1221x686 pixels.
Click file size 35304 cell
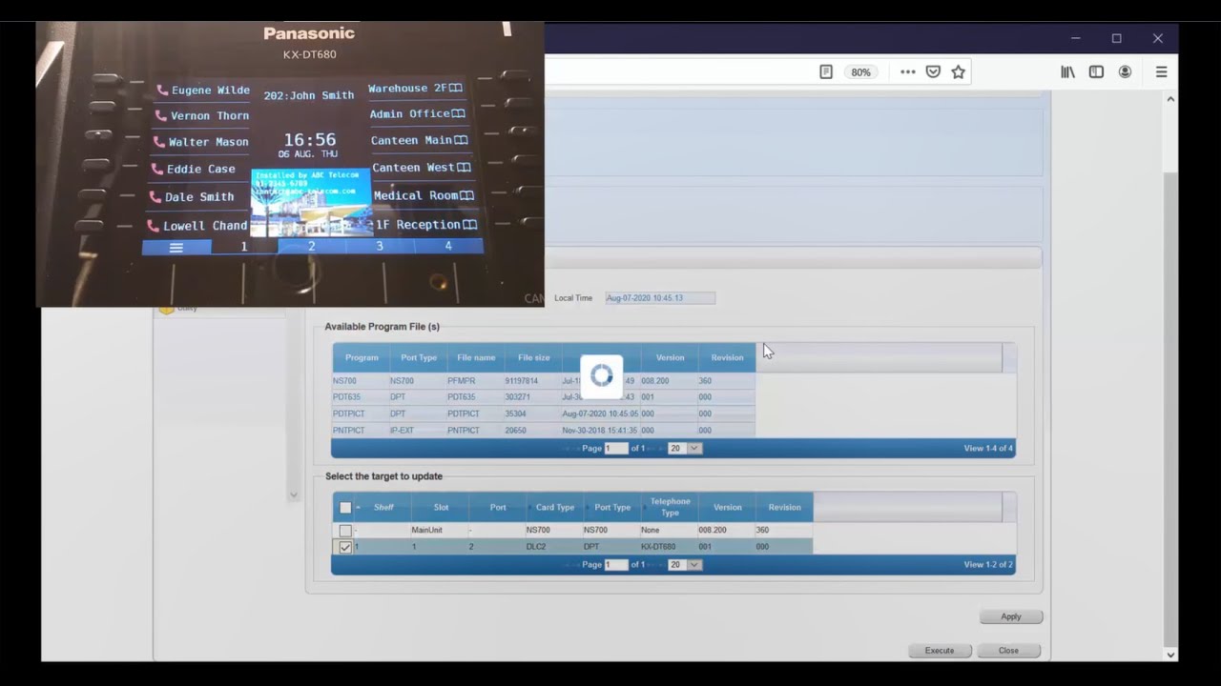point(515,414)
